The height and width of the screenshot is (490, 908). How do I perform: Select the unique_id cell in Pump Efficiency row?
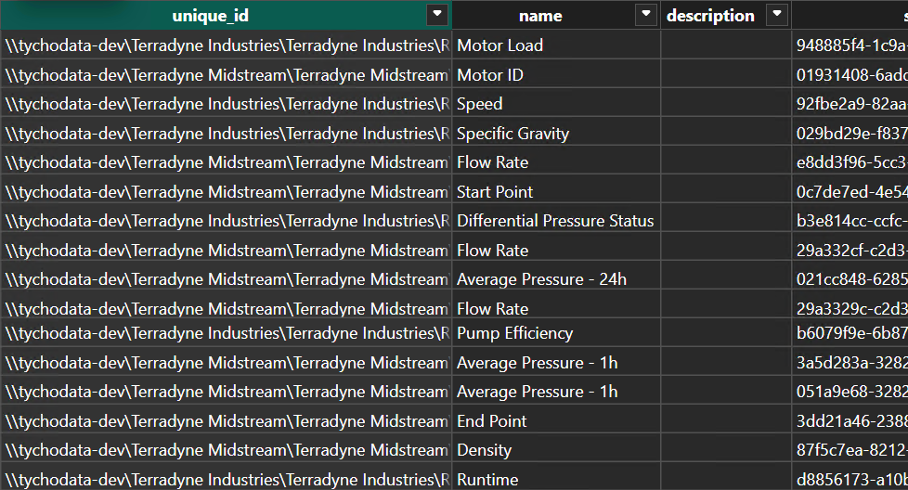point(226,332)
